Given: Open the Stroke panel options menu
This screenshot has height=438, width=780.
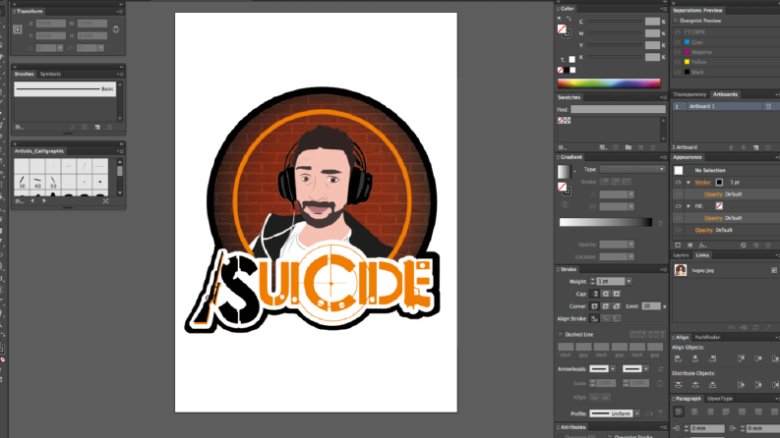Looking at the screenshot, I should (x=663, y=270).
